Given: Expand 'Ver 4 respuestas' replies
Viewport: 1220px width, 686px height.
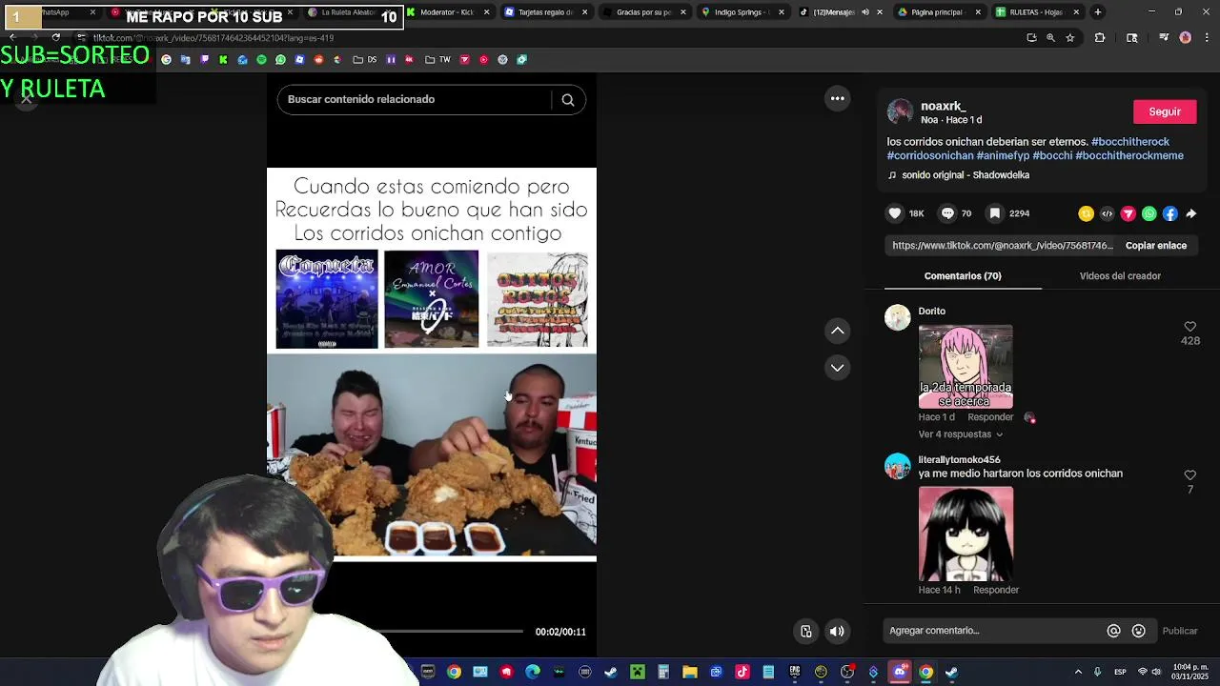Looking at the screenshot, I should [961, 434].
